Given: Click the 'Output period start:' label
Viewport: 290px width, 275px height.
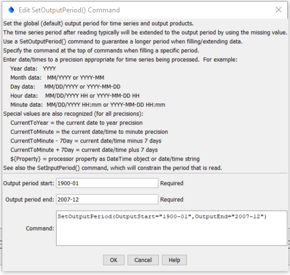Looking at the screenshot, I should tap(29, 183).
